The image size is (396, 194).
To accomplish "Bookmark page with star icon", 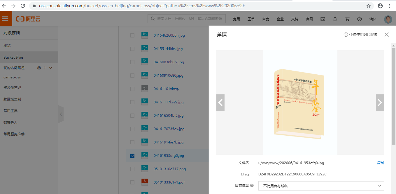I will click(x=369, y=6).
